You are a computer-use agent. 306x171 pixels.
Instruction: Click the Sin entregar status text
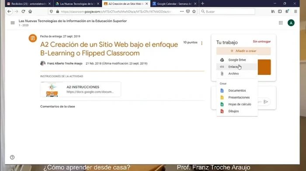tap(262, 42)
